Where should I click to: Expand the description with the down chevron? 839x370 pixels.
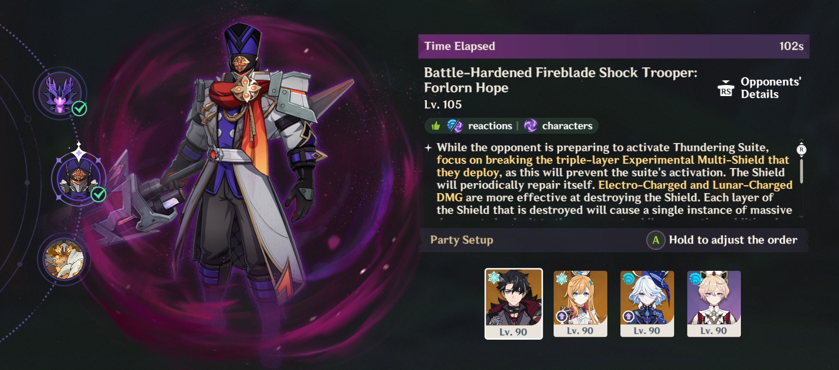(801, 216)
